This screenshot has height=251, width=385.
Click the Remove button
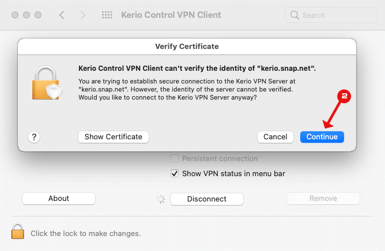click(x=323, y=198)
